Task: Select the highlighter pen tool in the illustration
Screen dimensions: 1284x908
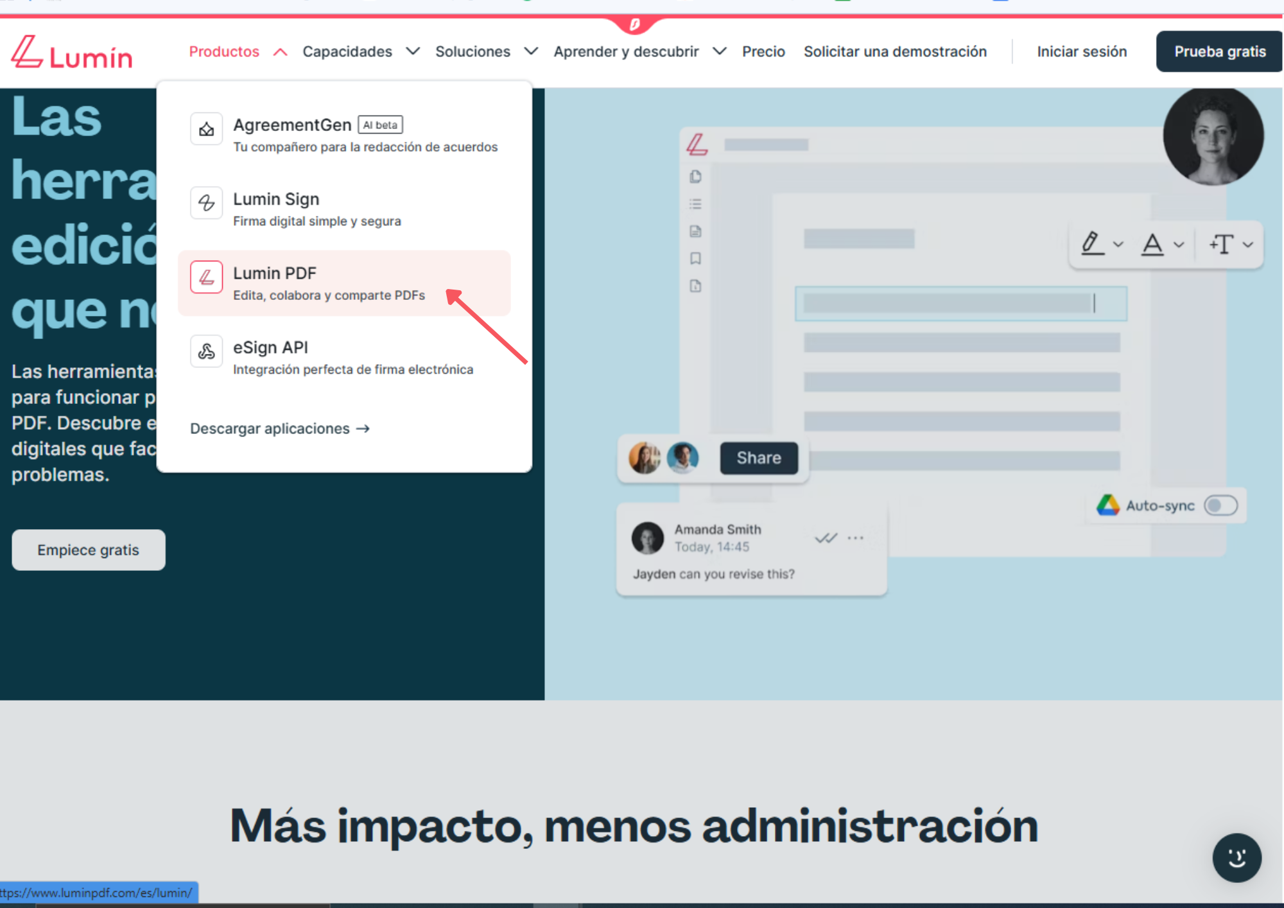Action: coord(1091,244)
